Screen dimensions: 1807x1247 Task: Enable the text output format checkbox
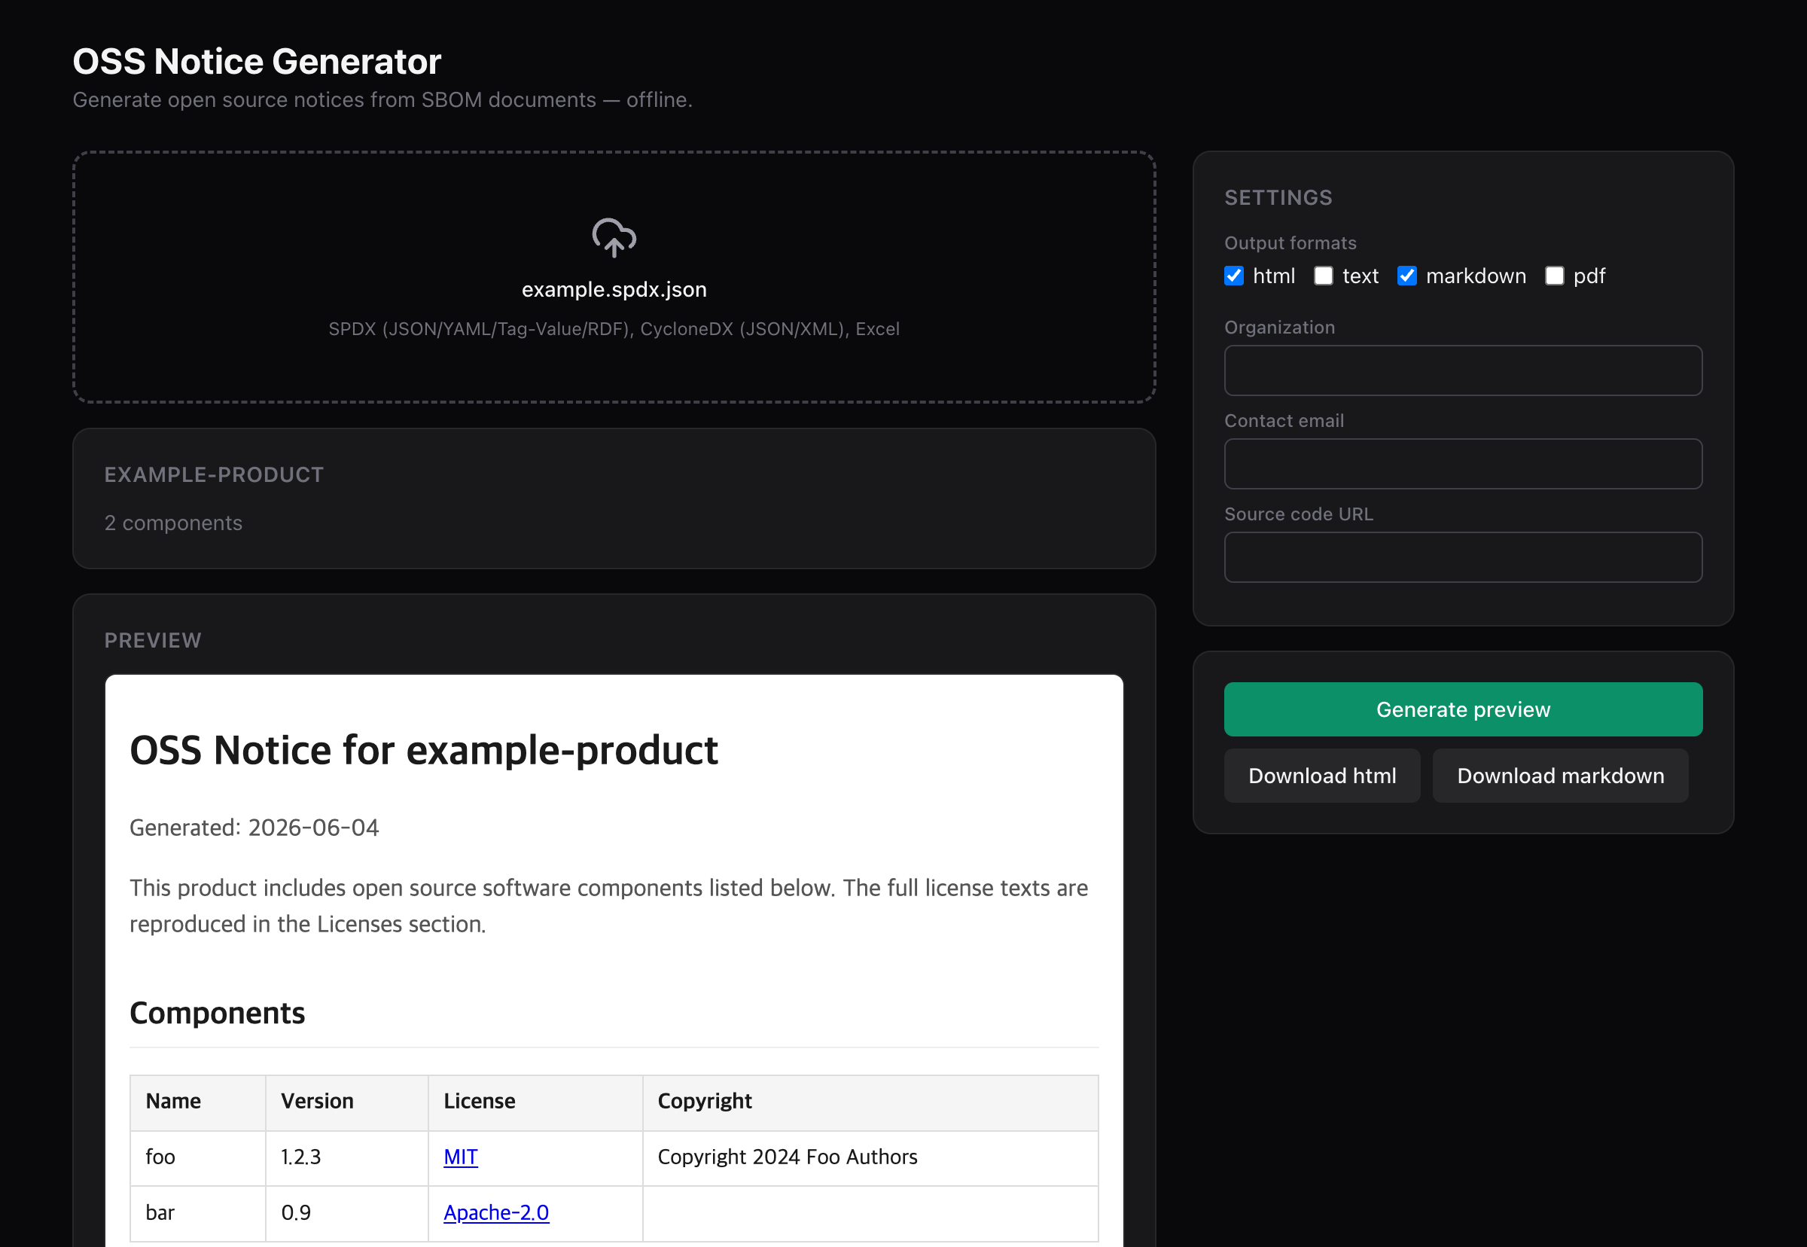click(x=1323, y=276)
